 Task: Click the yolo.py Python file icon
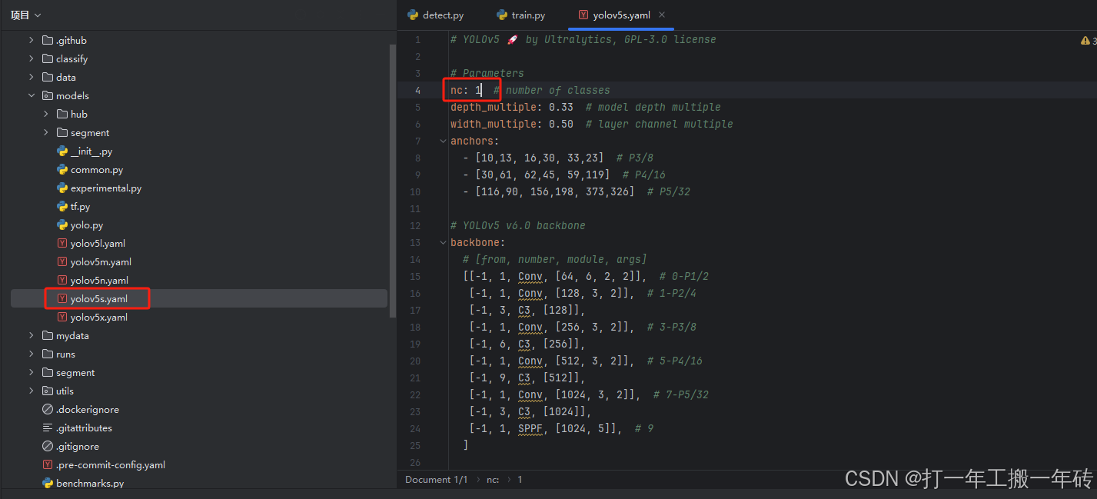point(62,225)
